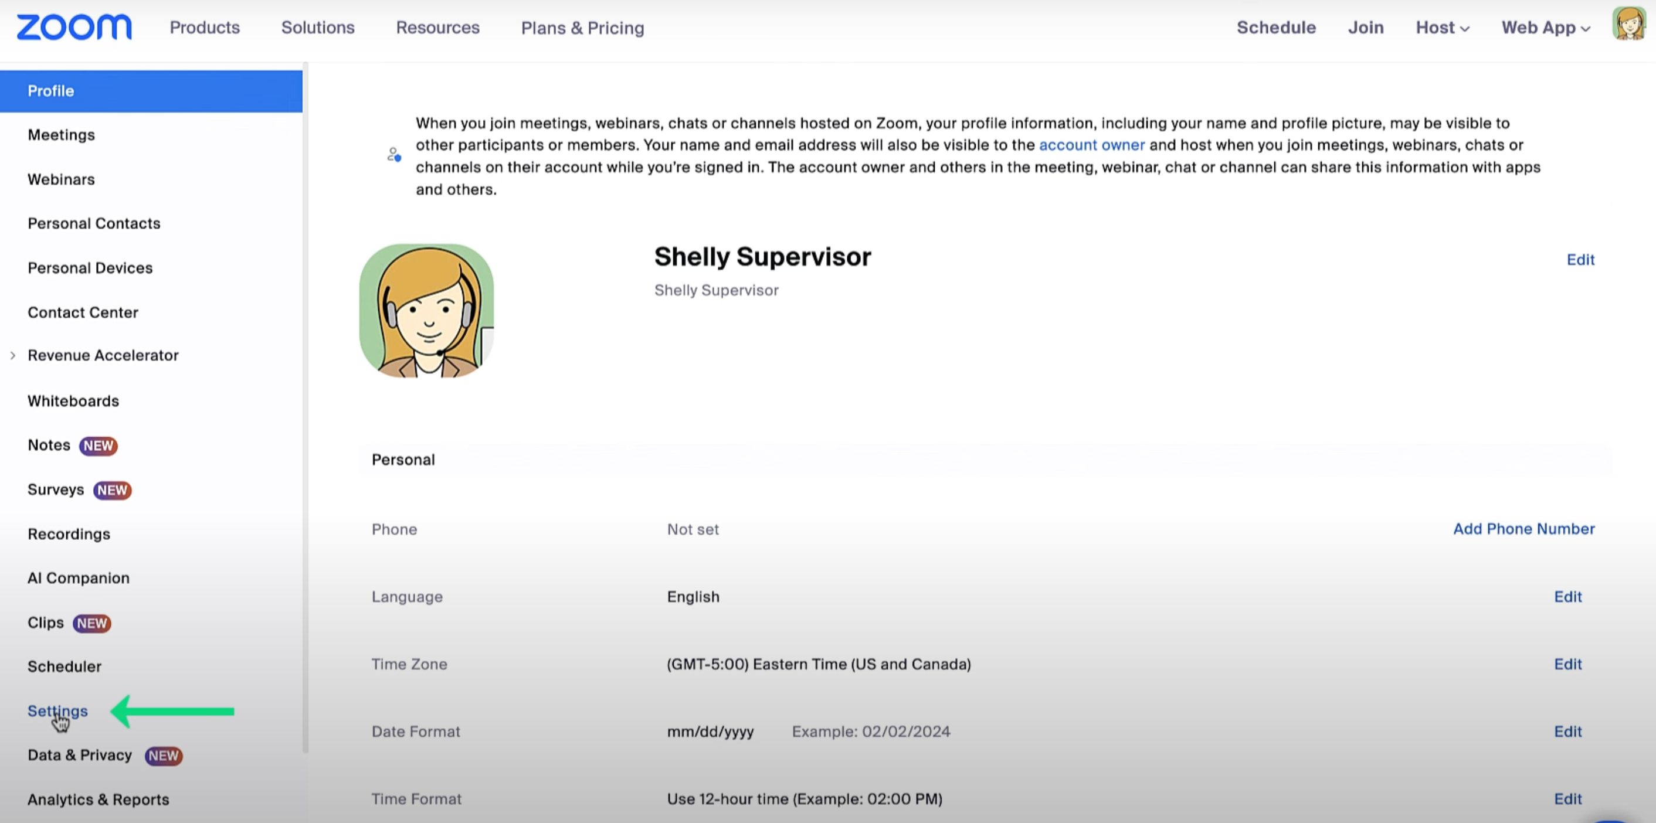Viewport: 1656px width, 823px height.
Task: Click the 'Not set' phone value
Action: [x=693, y=529]
